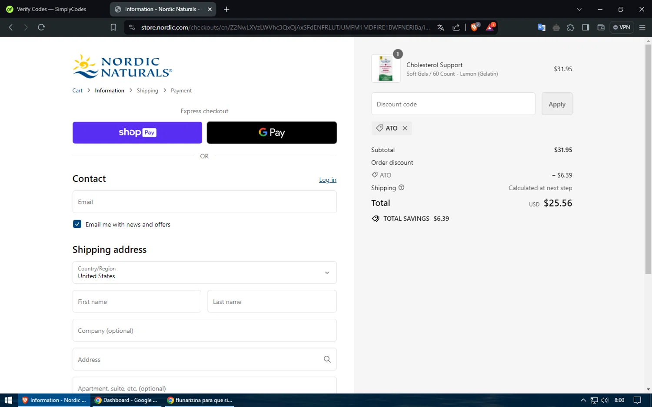Open the extensions puzzle icon
The height and width of the screenshot is (407, 652).
click(571, 27)
